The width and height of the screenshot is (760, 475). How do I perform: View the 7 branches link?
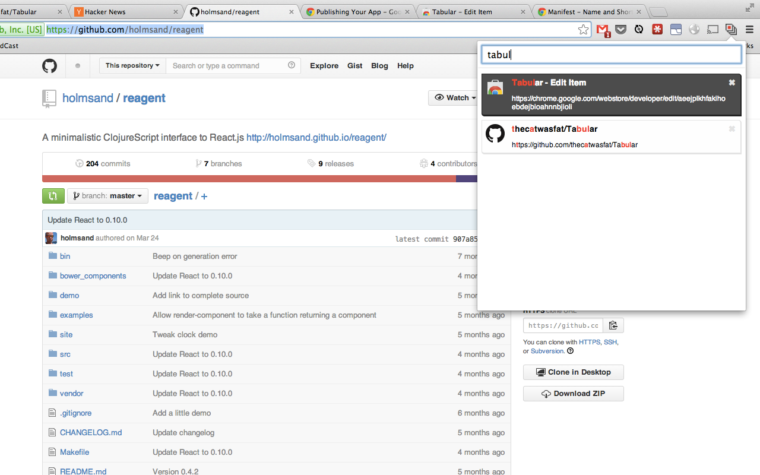pyautogui.click(x=218, y=163)
